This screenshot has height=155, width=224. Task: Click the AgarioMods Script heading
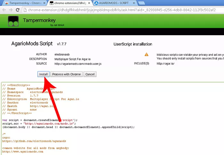pyautogui.click(x=32, y=43)
